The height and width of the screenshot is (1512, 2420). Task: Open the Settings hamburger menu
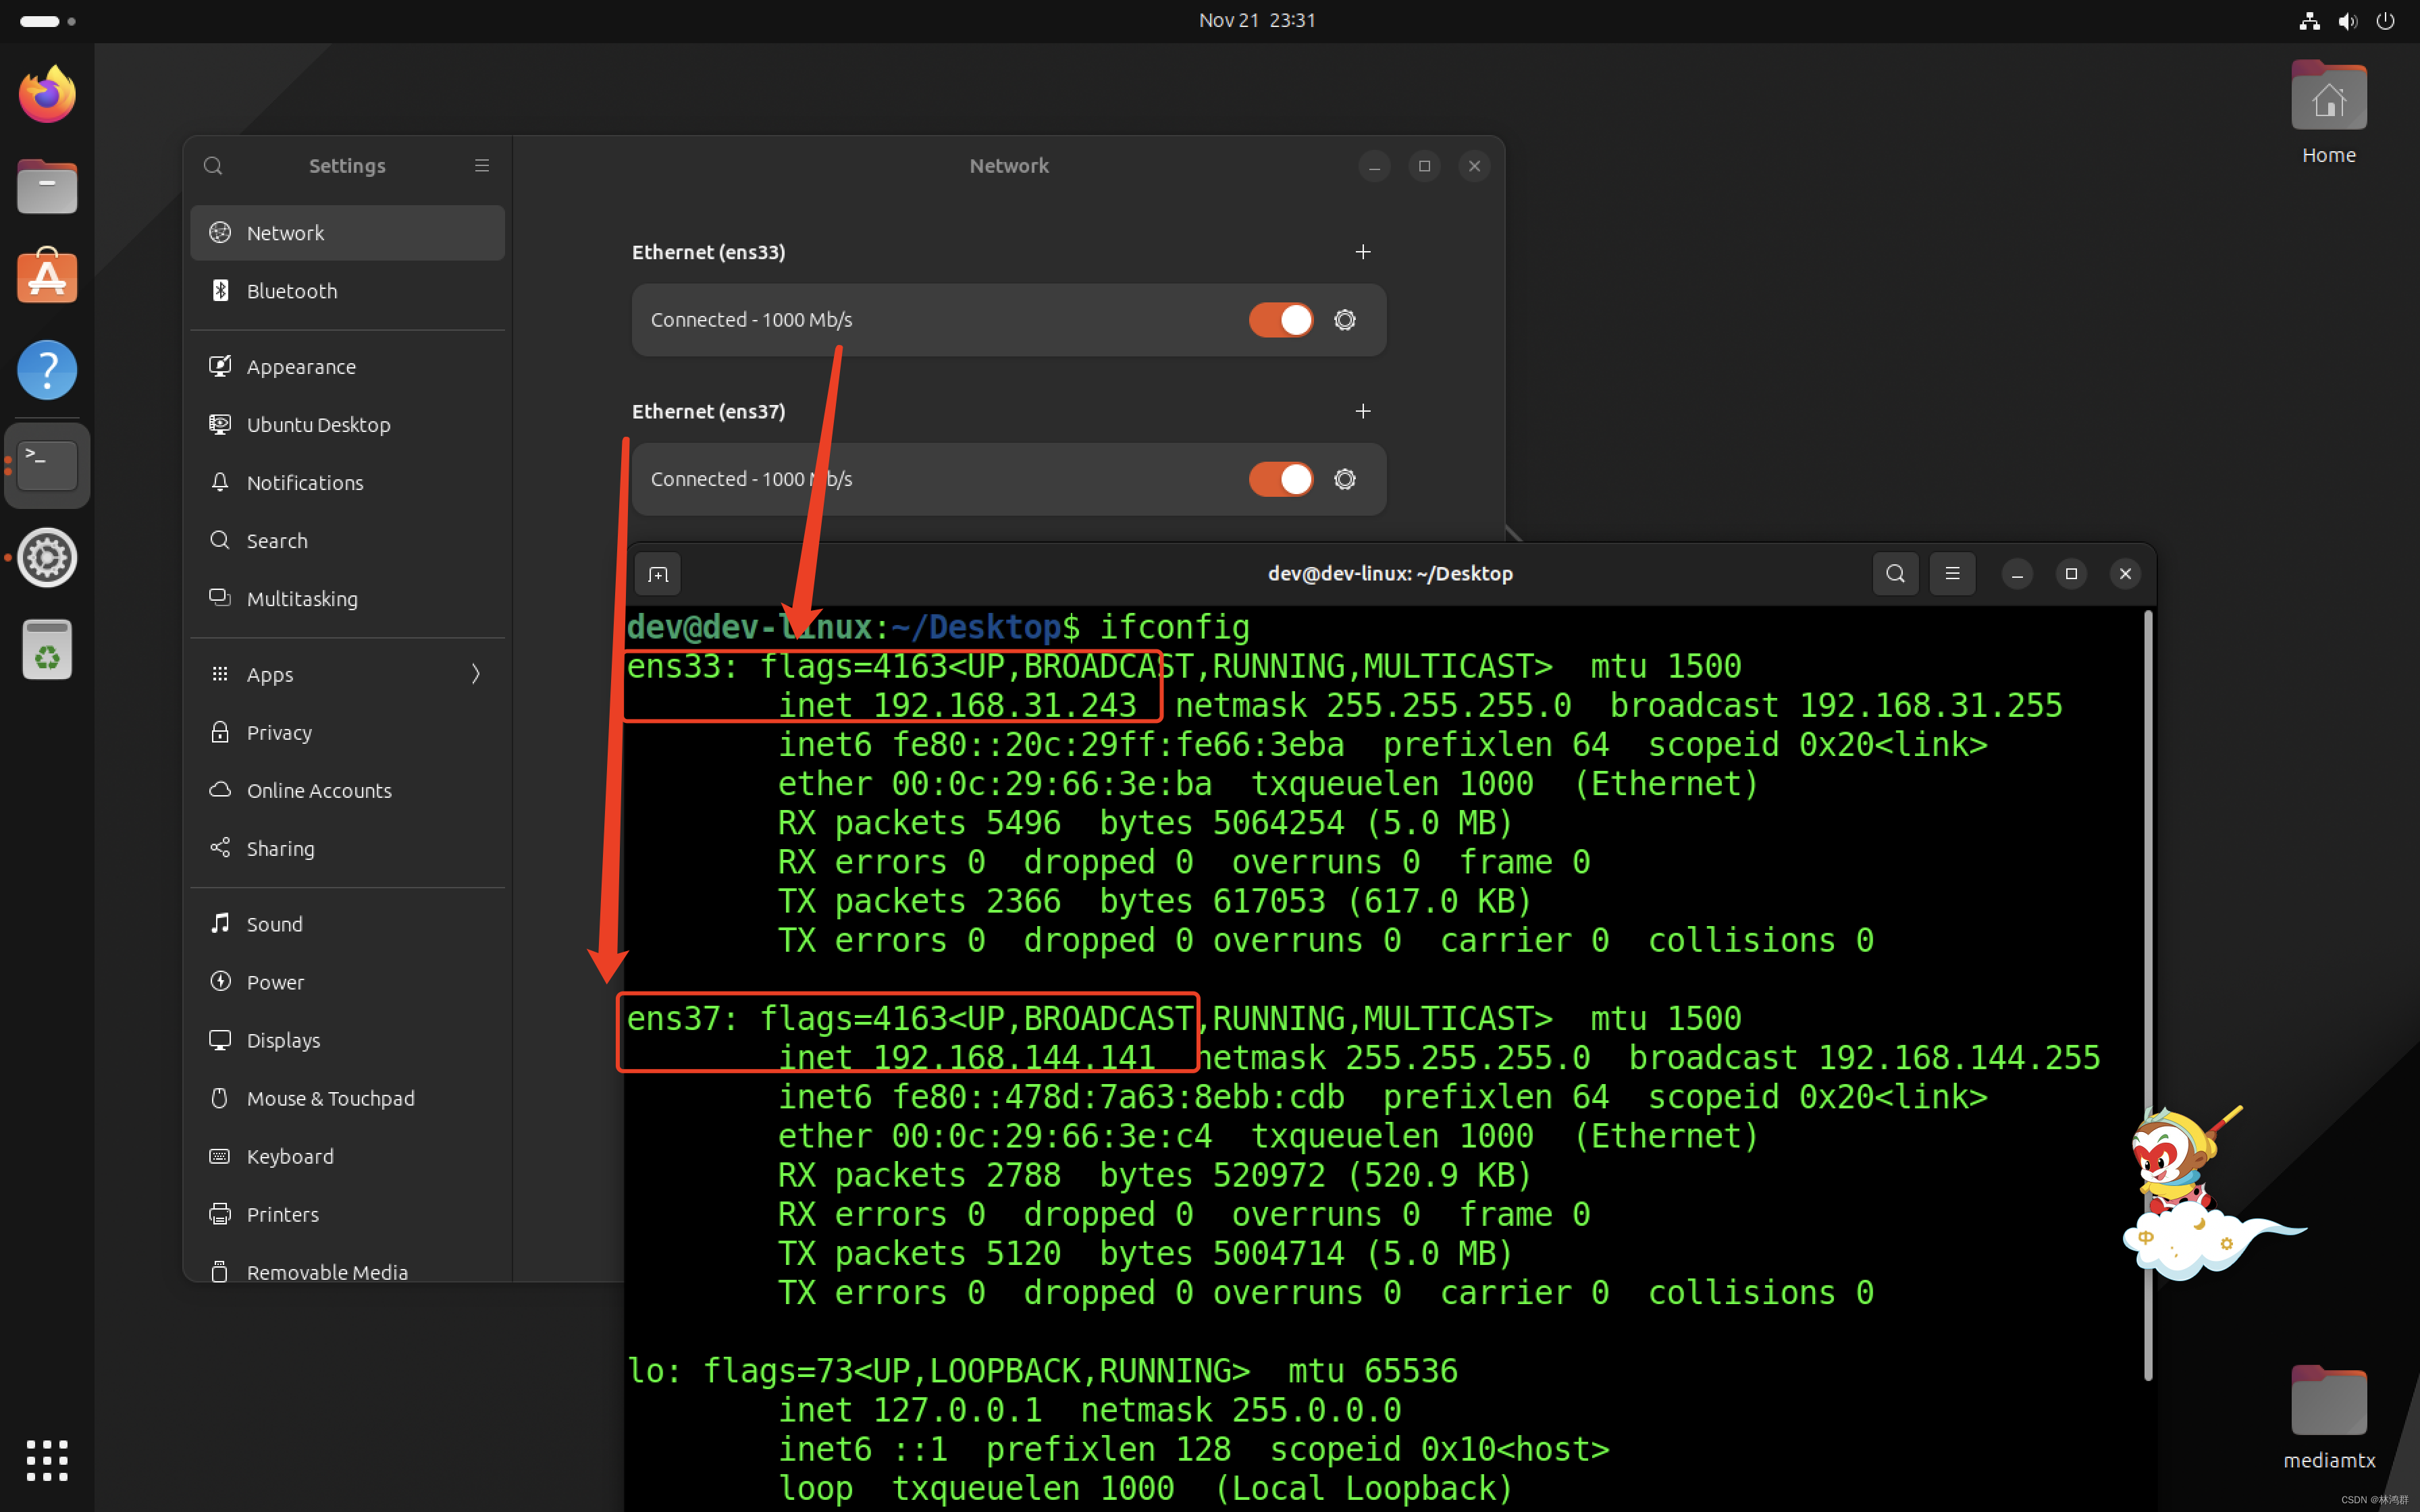pyautogui.click(x=482, y=166)
